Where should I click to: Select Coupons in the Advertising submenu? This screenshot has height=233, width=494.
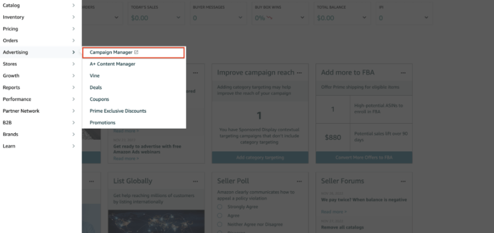click(99, 99)
